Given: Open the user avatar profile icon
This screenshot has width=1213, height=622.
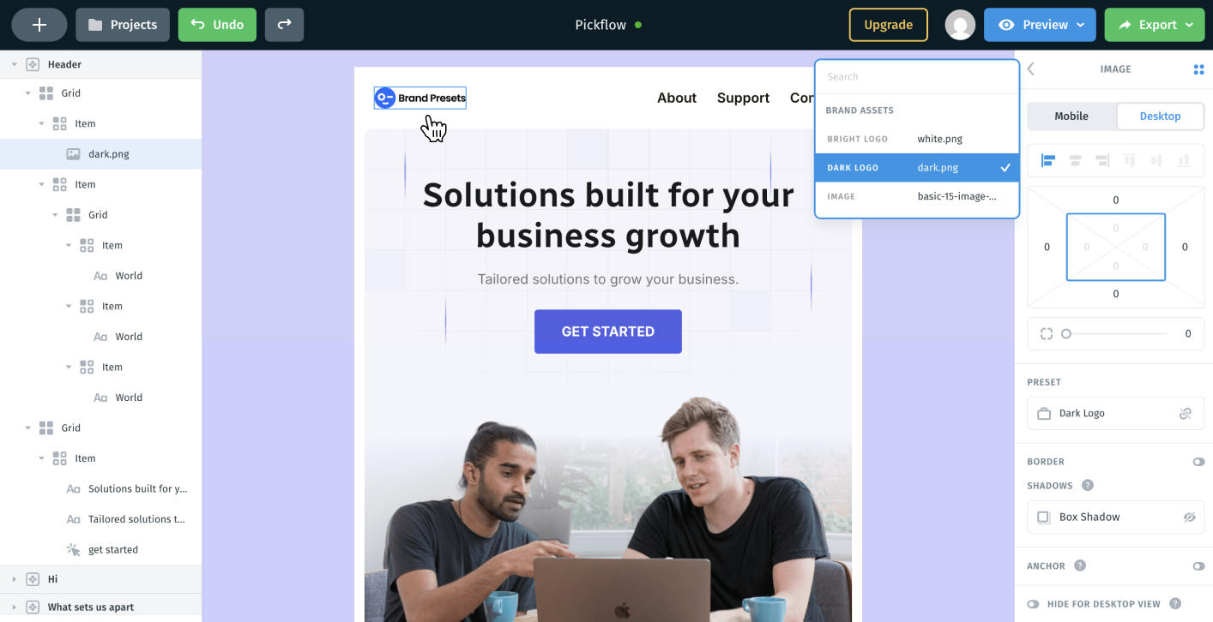Looking at the screenshot, I should tap(960, 25).
